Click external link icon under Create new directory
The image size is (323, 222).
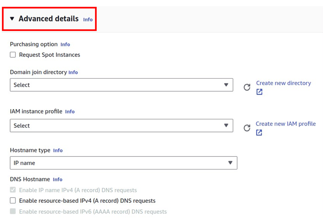coord(259,92)
